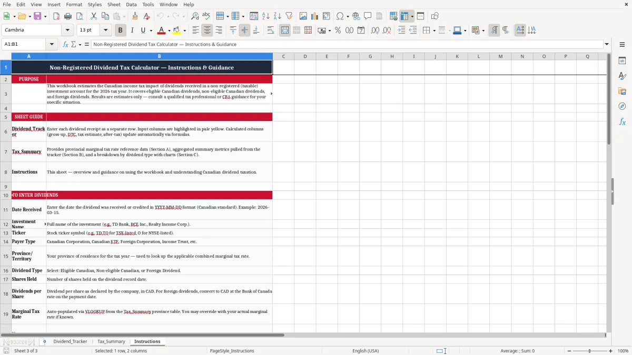632x355 pixels.
Task: Toggle Bold formatting
Action: pyautogui.click(x=120, y=31)
